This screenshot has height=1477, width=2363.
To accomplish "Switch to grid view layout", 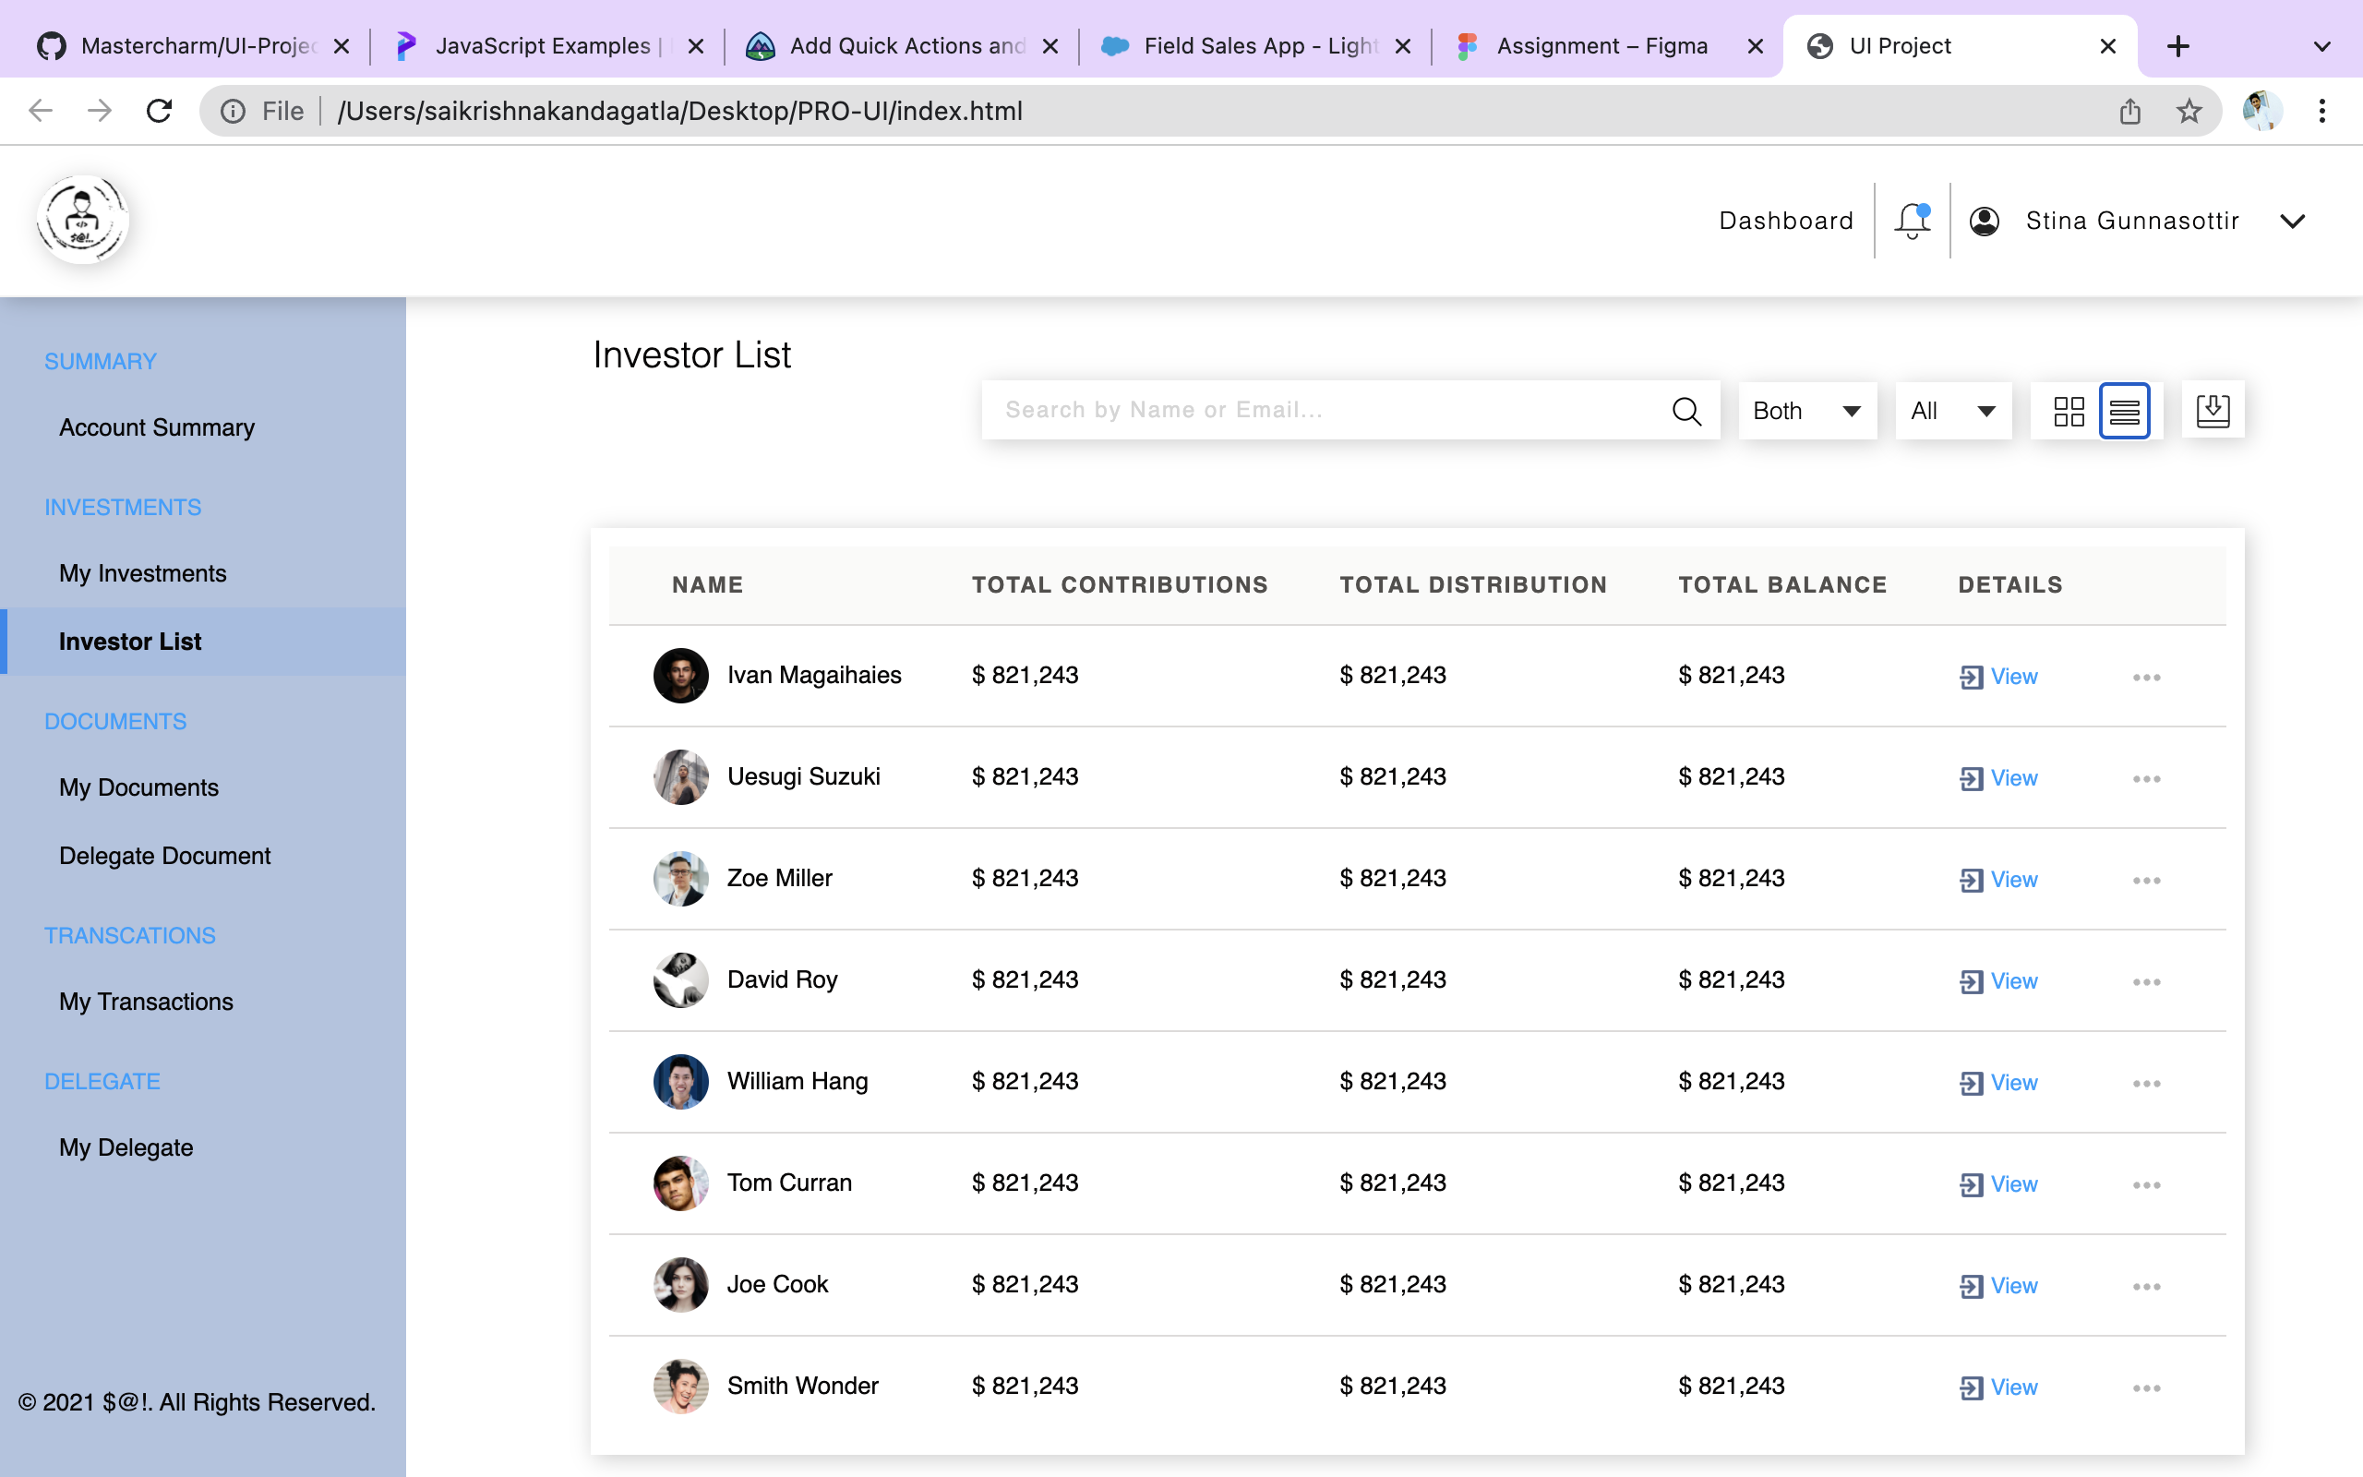I will coord(2069,412).
